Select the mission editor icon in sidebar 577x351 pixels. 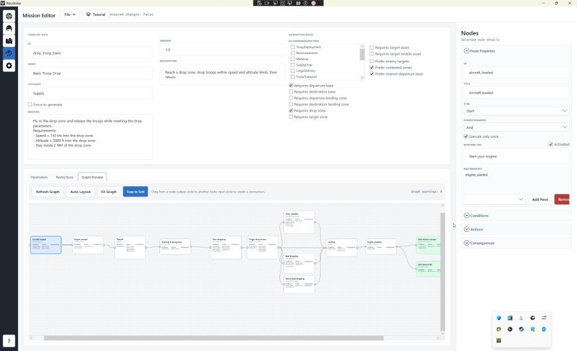pos(9,53)
